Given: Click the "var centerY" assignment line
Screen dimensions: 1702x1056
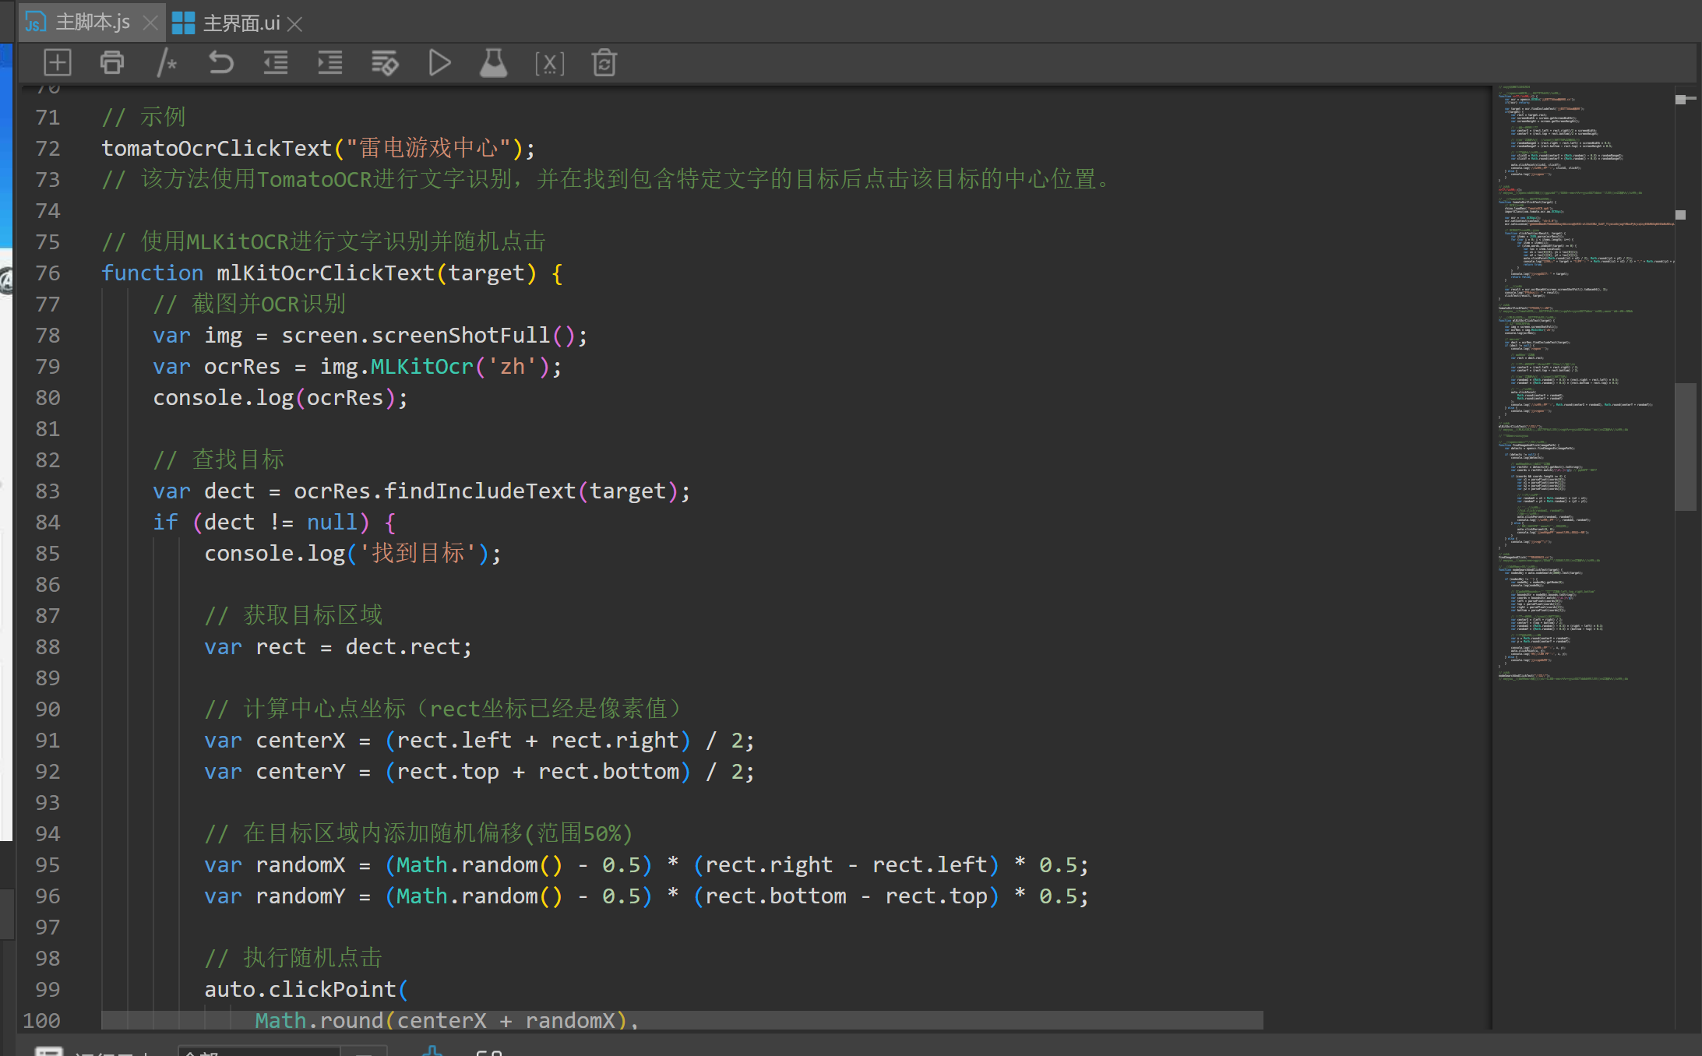Looking at the screenshot, I should [479, 772].
